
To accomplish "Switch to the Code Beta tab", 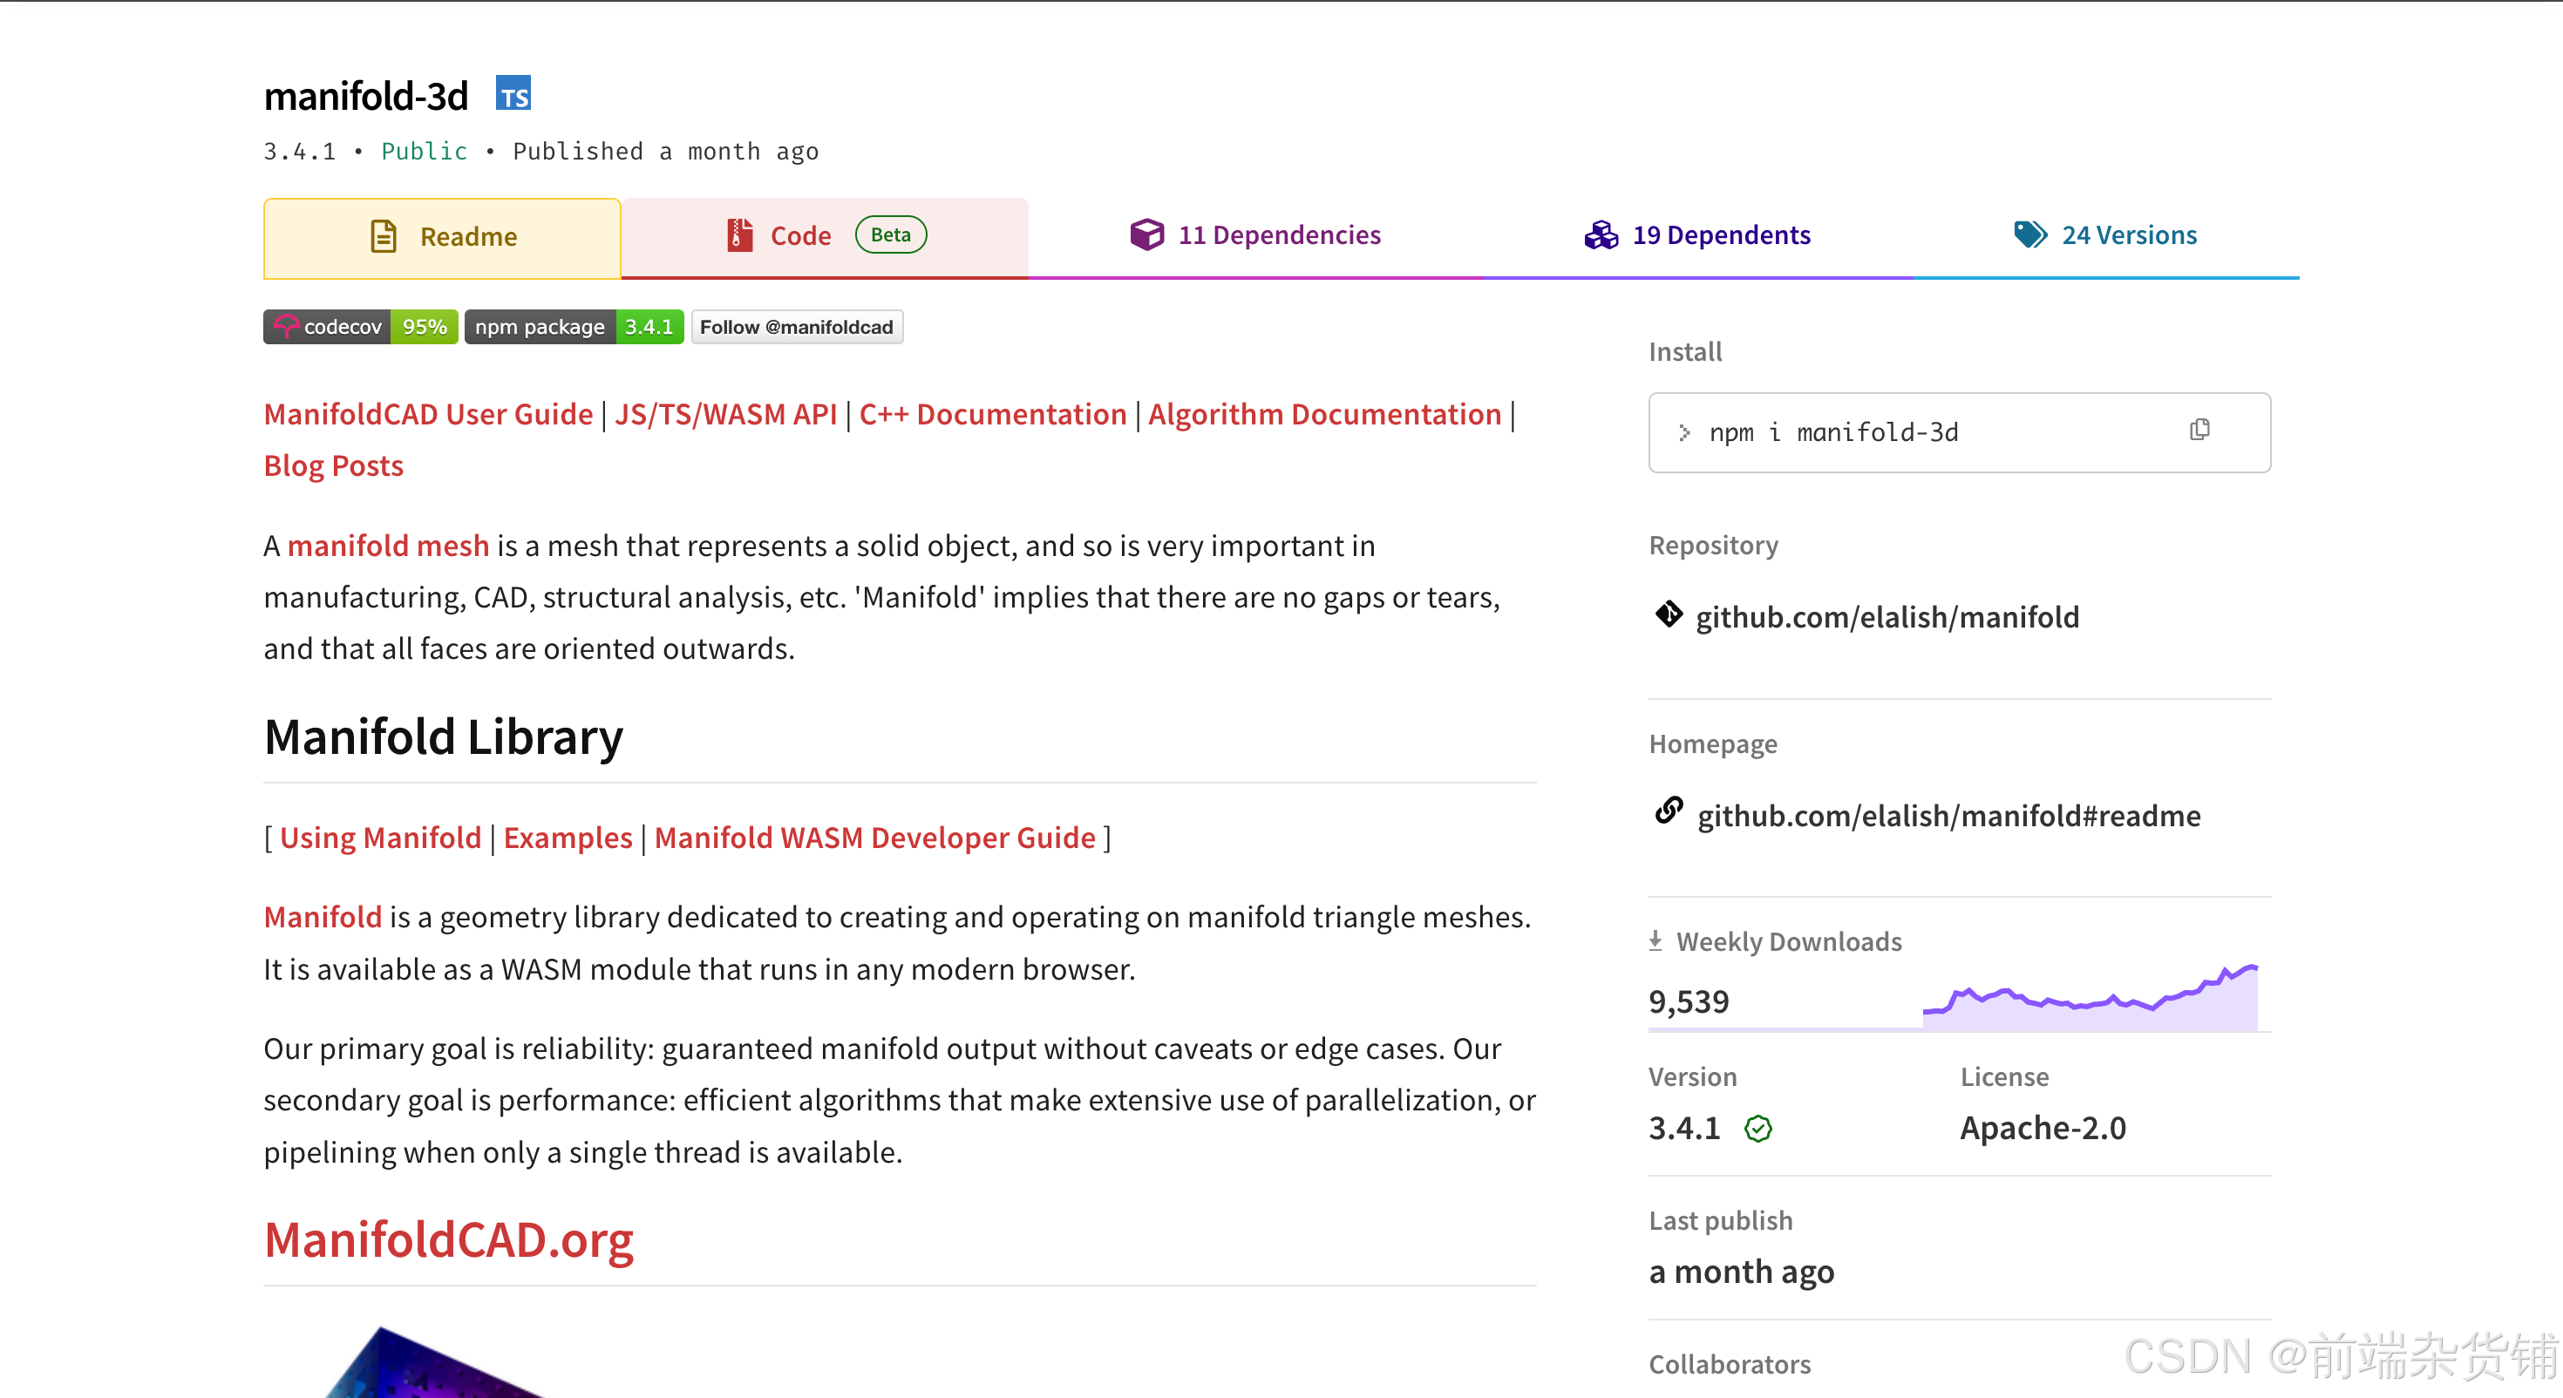I will click(x=825, y=237).
